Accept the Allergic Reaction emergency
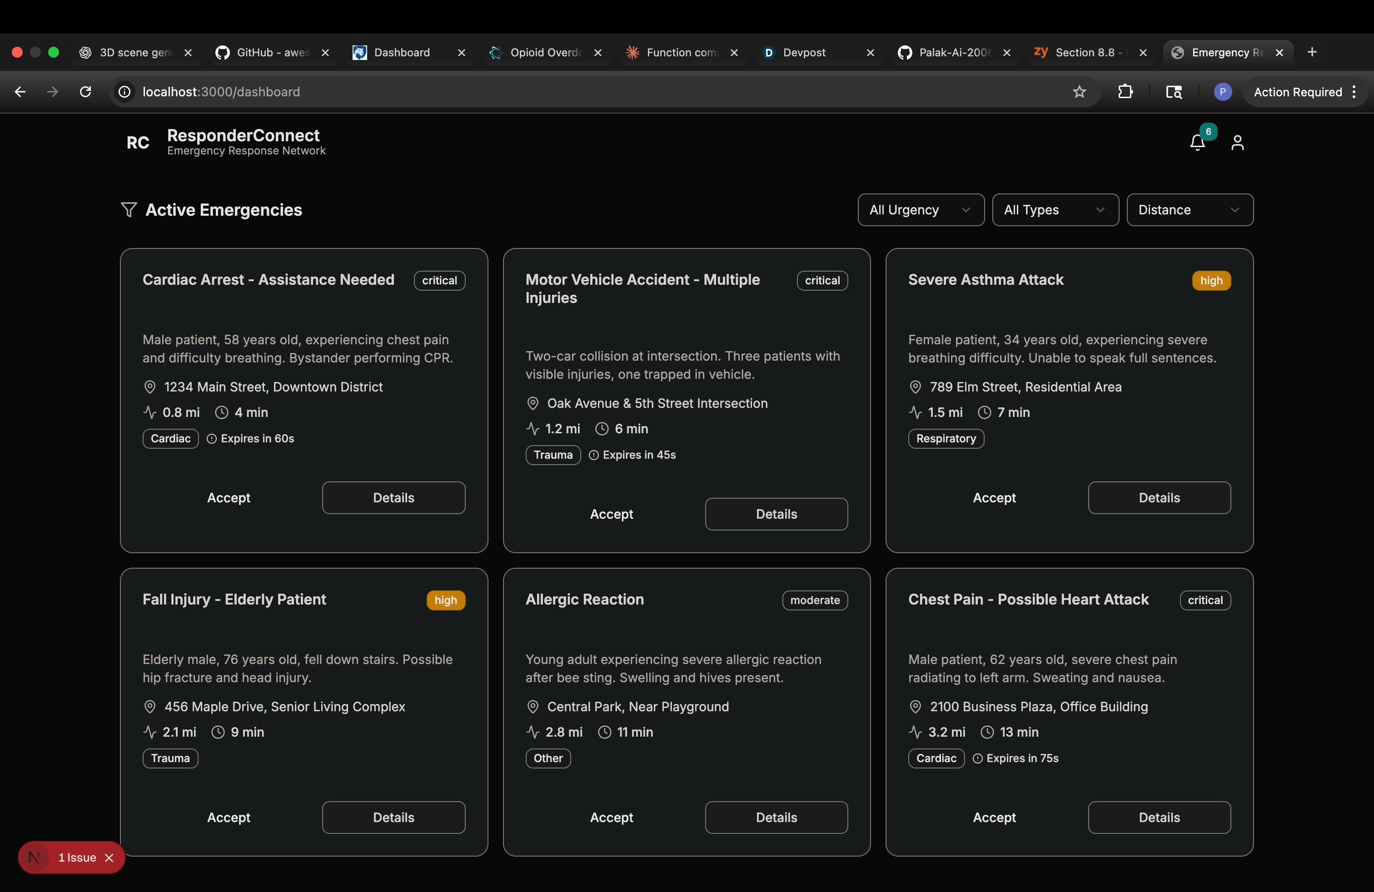The image size is (1374, 892). pyautogui.click(x=612, y=818)
